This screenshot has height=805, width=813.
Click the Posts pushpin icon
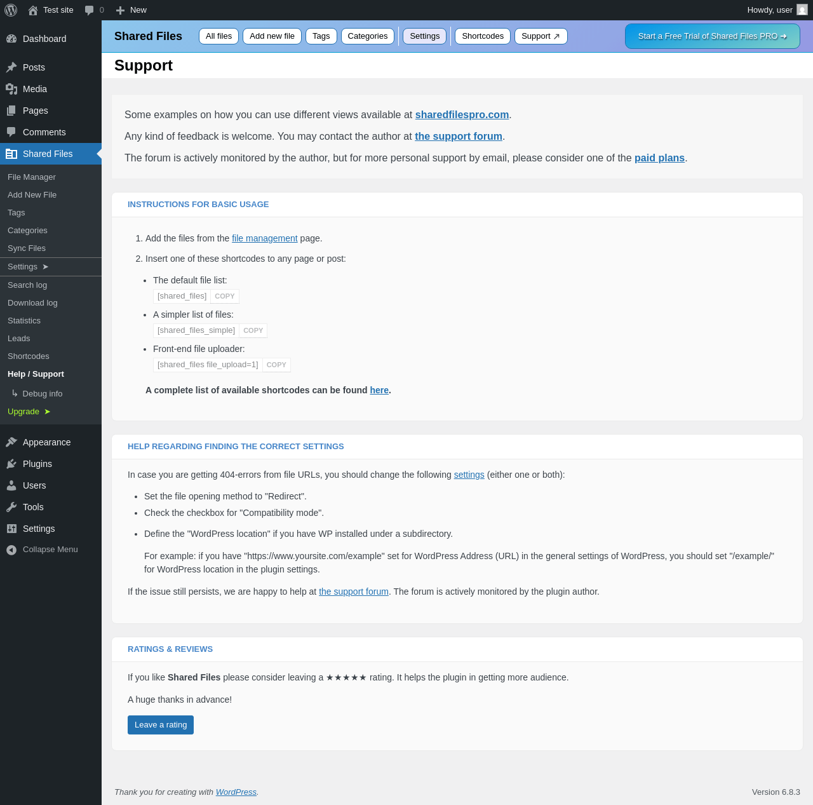pos(11,67)
